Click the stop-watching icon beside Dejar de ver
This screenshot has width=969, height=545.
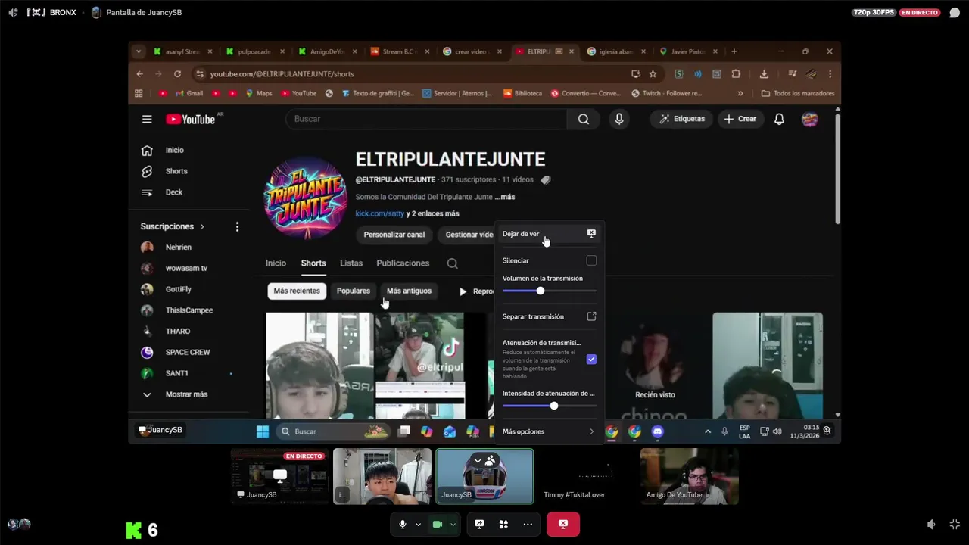[591, 234]
